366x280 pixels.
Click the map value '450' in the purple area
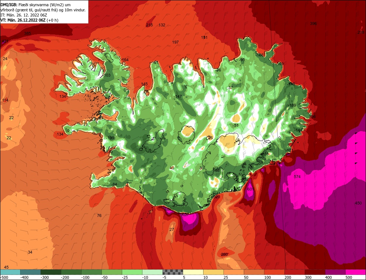(x=358, y=203)
